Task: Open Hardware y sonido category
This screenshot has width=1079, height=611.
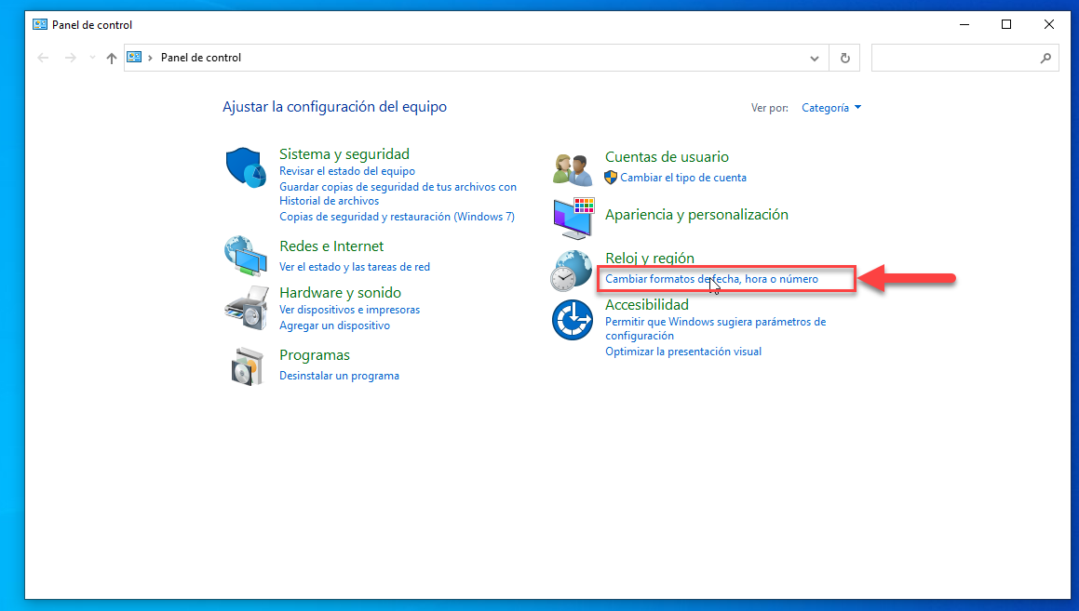Action: click(340, 293)
